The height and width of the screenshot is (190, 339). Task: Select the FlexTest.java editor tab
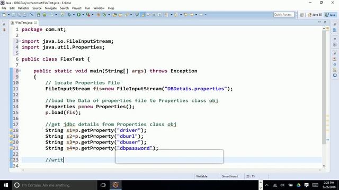click(x=23, y=23)
